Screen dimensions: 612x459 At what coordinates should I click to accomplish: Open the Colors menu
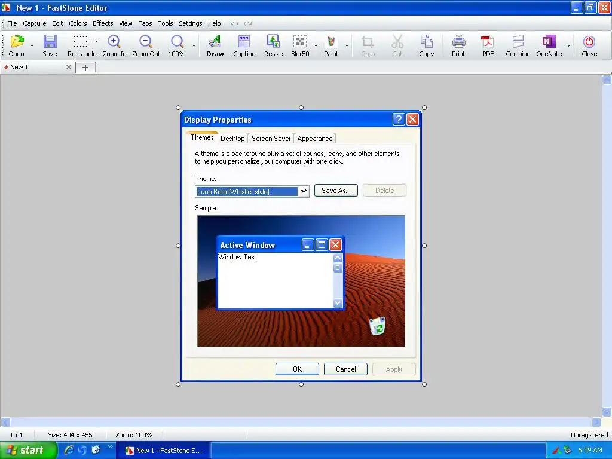click(78, 23)
